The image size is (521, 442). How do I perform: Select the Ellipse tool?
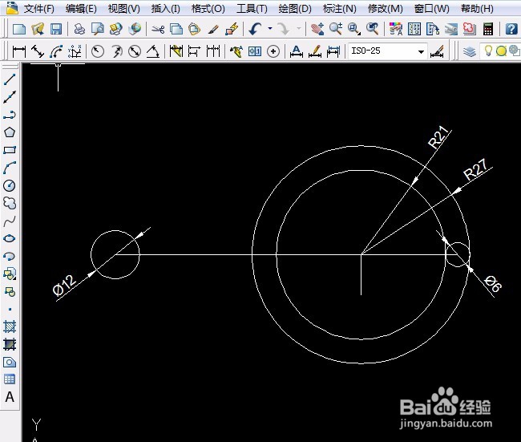coord(10,238)
